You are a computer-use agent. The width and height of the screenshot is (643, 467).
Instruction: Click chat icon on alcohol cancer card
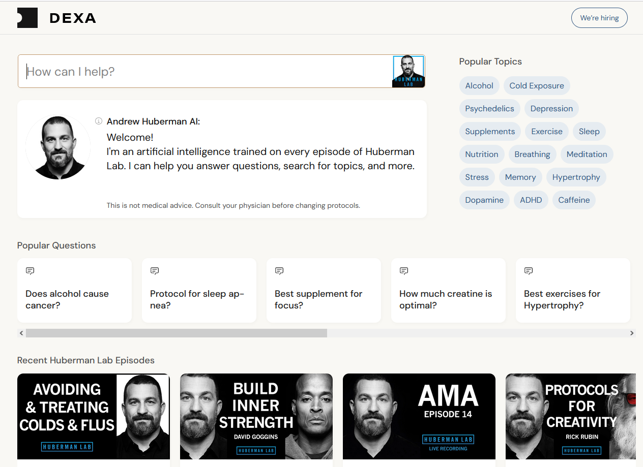(30, 271)
